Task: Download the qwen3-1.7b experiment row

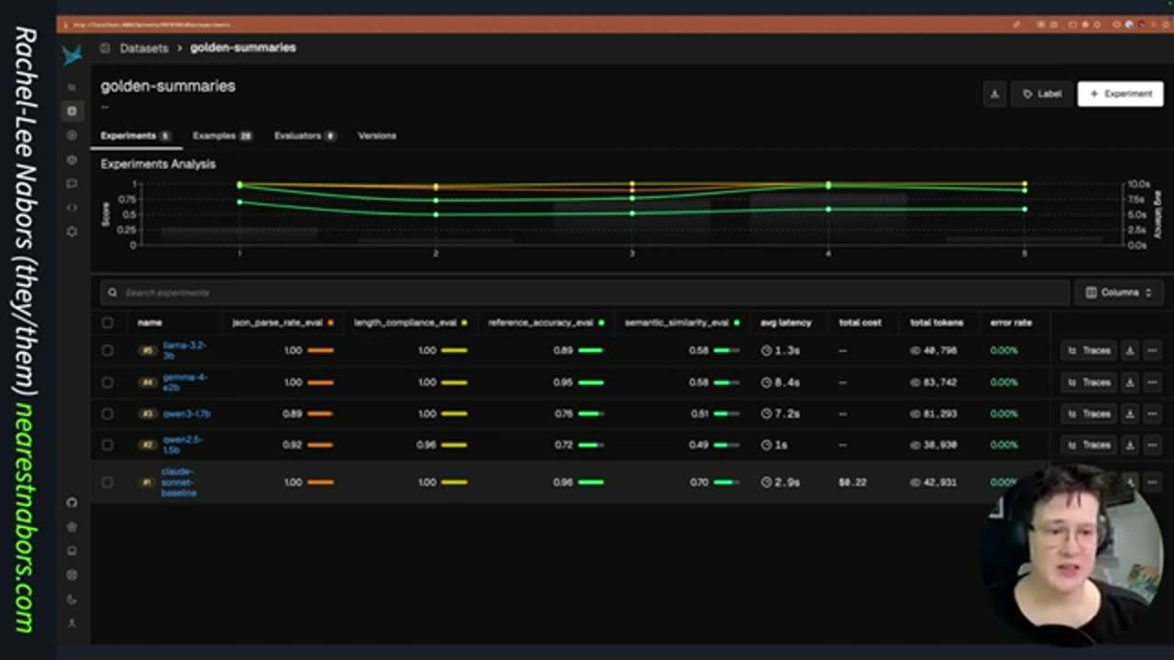Action: [x=1130, y=413]
